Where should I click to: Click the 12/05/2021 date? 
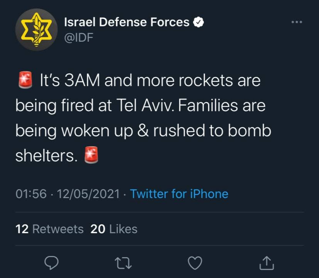88,193
